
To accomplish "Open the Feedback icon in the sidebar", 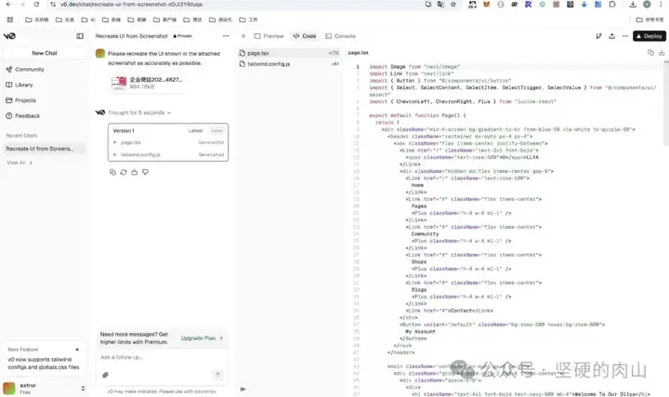I will click(x=9, y=115).
